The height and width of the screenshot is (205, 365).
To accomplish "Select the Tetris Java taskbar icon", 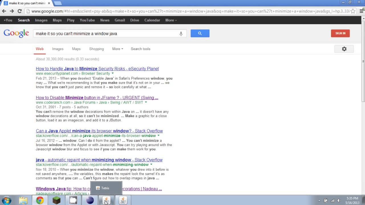I will click(106, 200).
